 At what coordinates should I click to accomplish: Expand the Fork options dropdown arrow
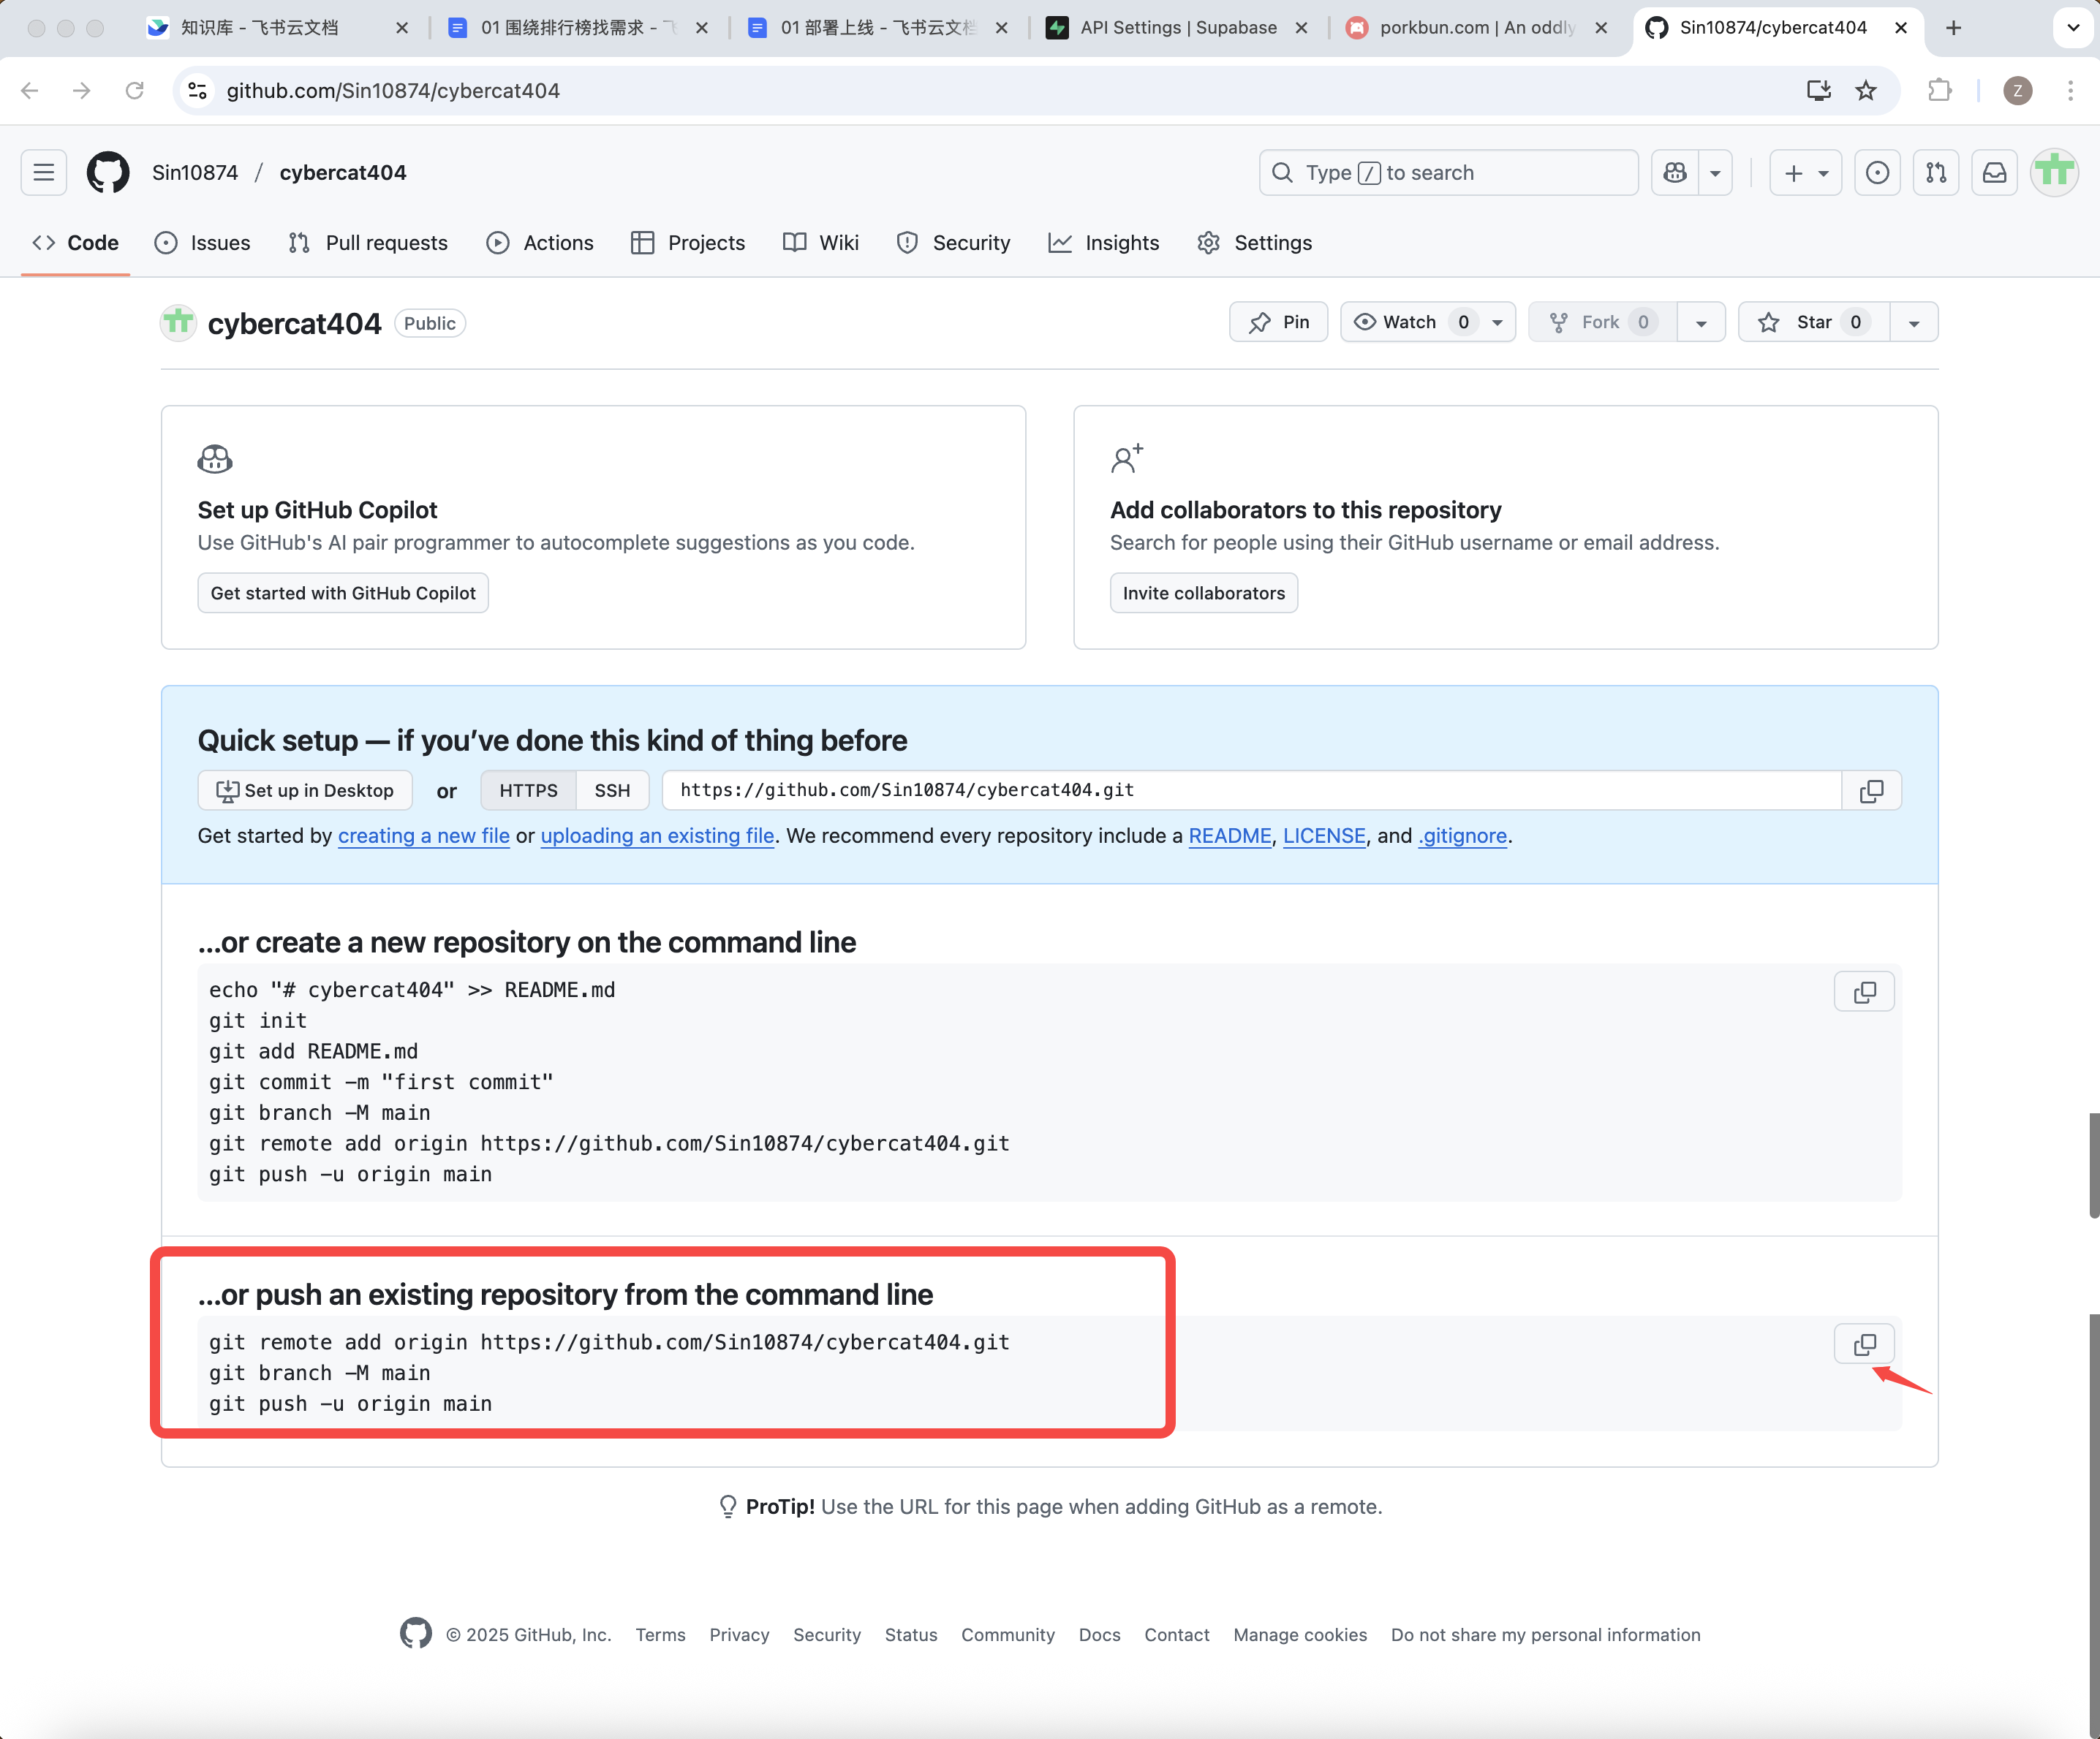(1701, 322)
